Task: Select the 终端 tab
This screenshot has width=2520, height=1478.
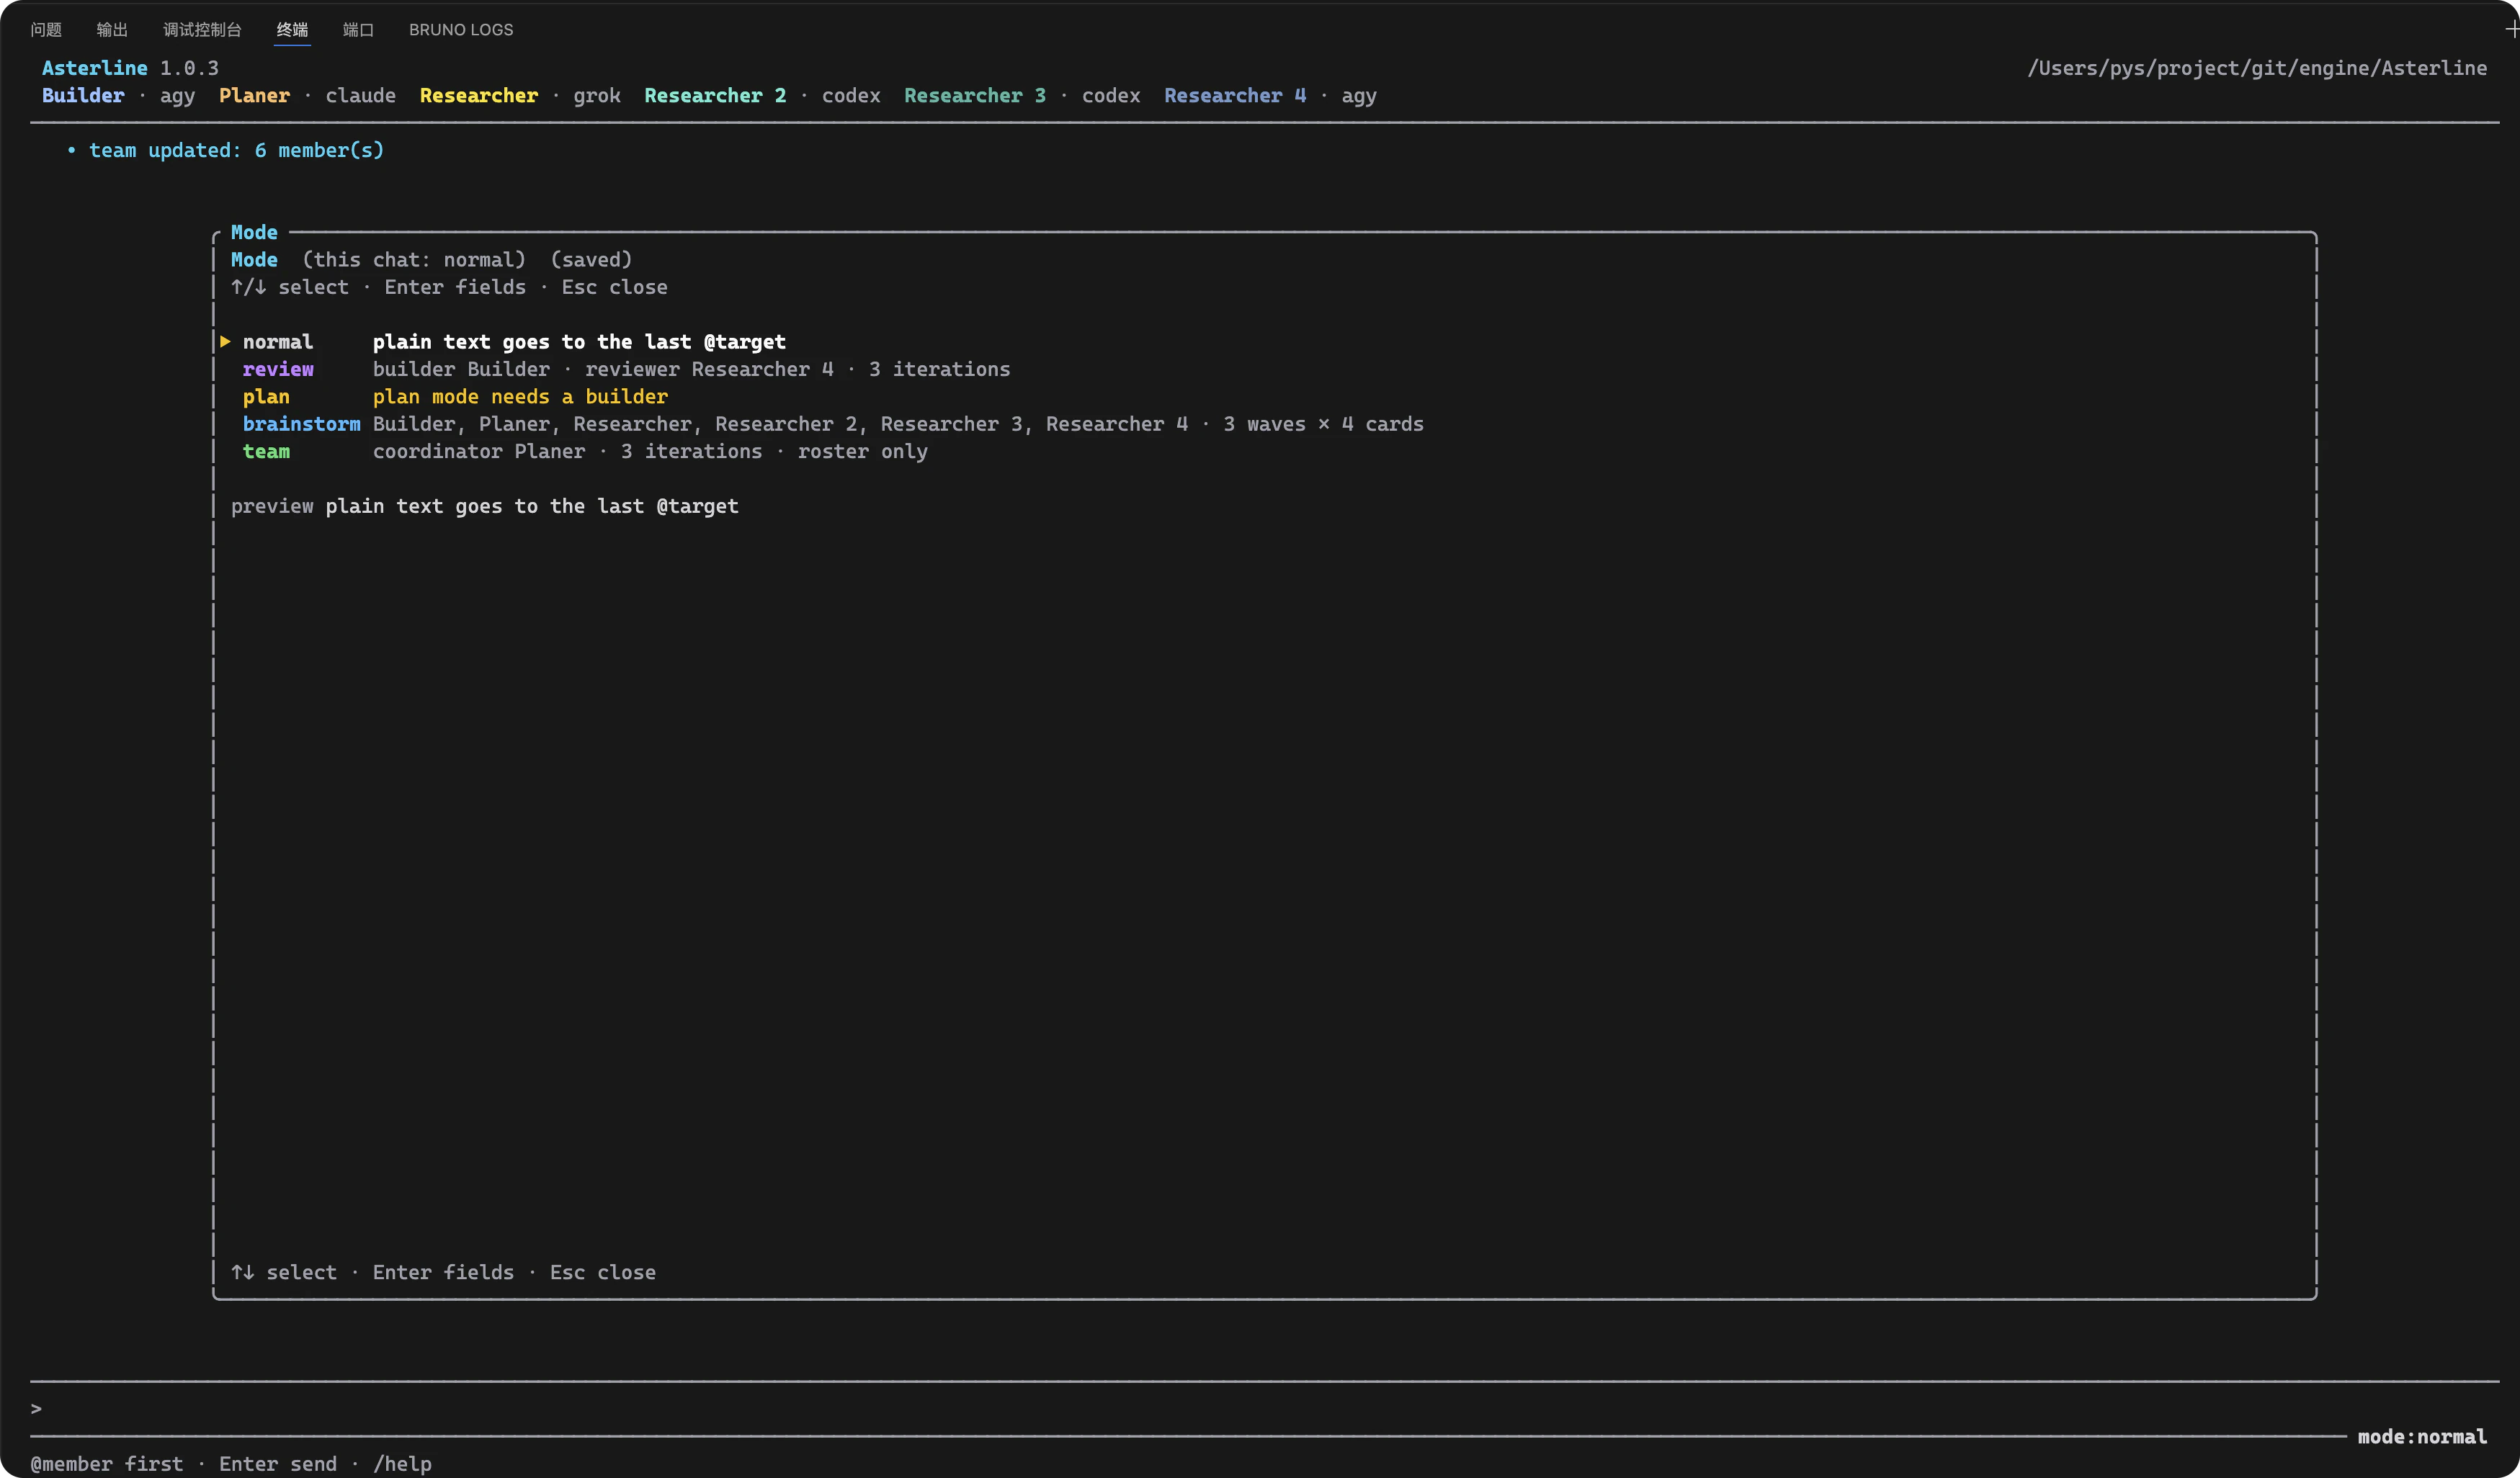Action: click(x=292, y=30)
